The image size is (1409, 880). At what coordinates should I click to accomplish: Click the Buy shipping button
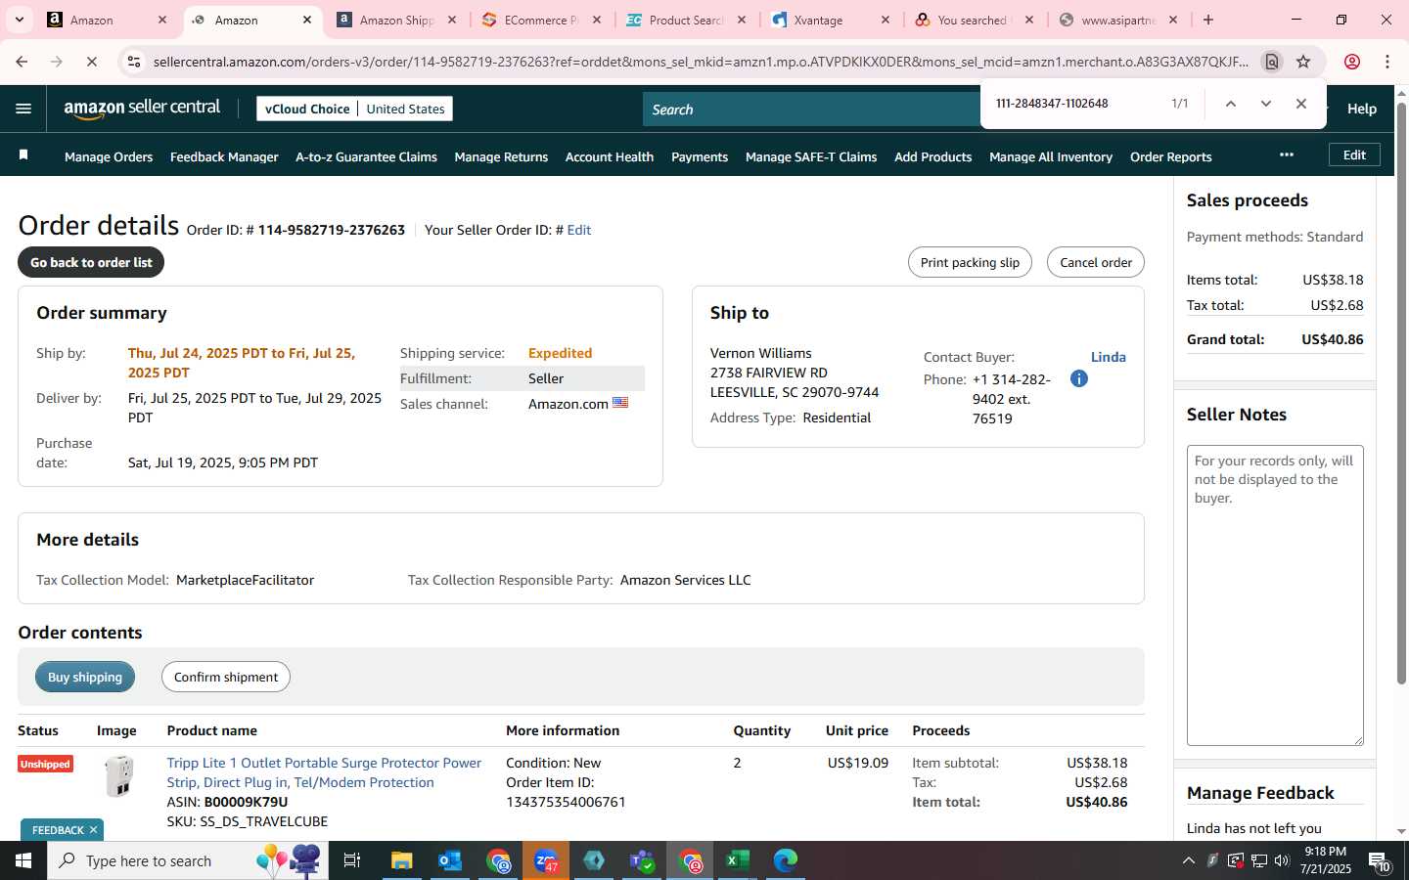point(85,677)
